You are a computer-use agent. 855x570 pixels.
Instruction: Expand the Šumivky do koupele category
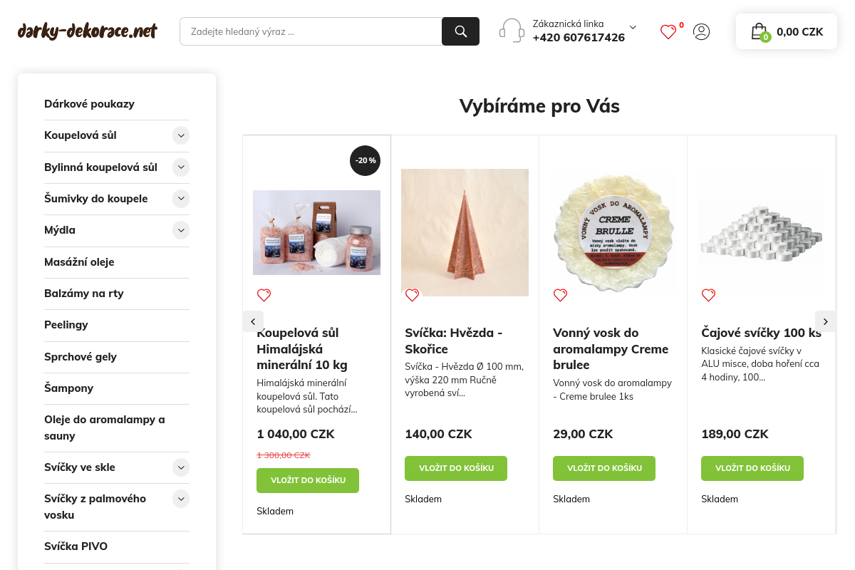[x=181, y=198]
